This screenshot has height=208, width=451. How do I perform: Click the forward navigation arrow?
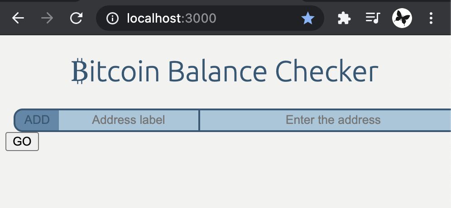(x=47, y=18)
